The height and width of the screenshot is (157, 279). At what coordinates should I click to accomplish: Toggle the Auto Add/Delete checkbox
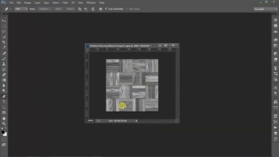(x=106, y=9)
